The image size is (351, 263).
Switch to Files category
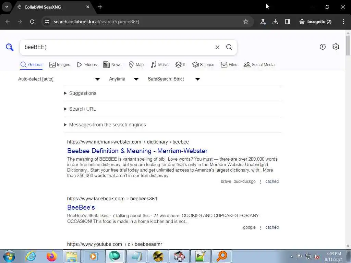229,65
